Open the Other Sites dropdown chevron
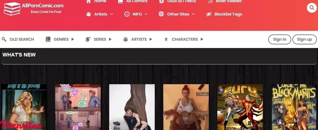 click(193, 14)
